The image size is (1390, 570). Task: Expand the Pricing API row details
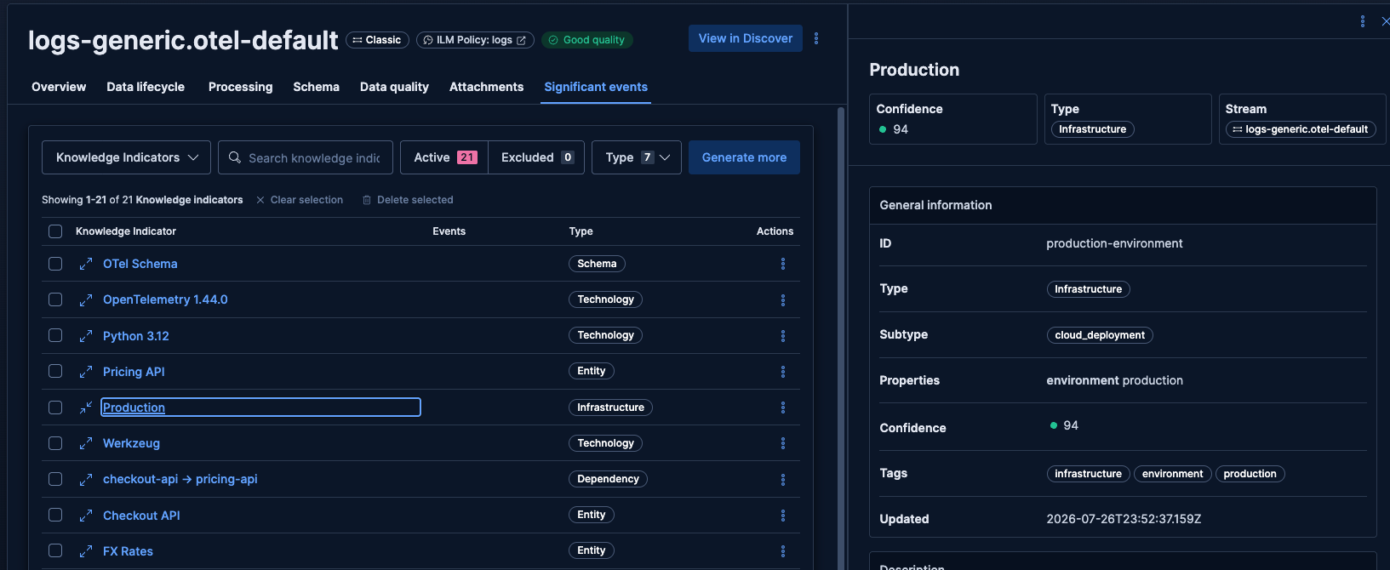[85, 372]
